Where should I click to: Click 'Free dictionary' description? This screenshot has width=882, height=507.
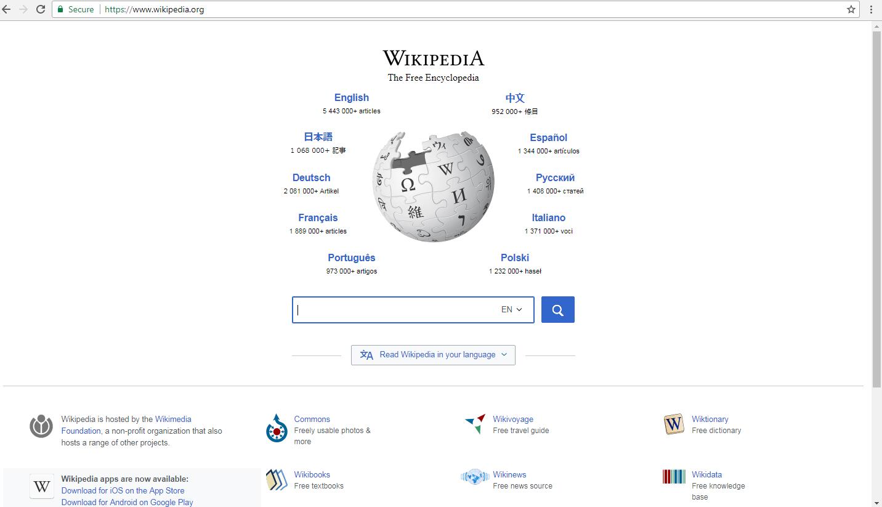point(716,431)
